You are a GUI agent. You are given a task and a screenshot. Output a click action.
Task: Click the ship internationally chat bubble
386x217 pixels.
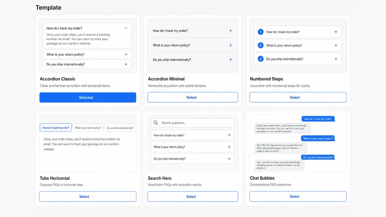point(318,157)
